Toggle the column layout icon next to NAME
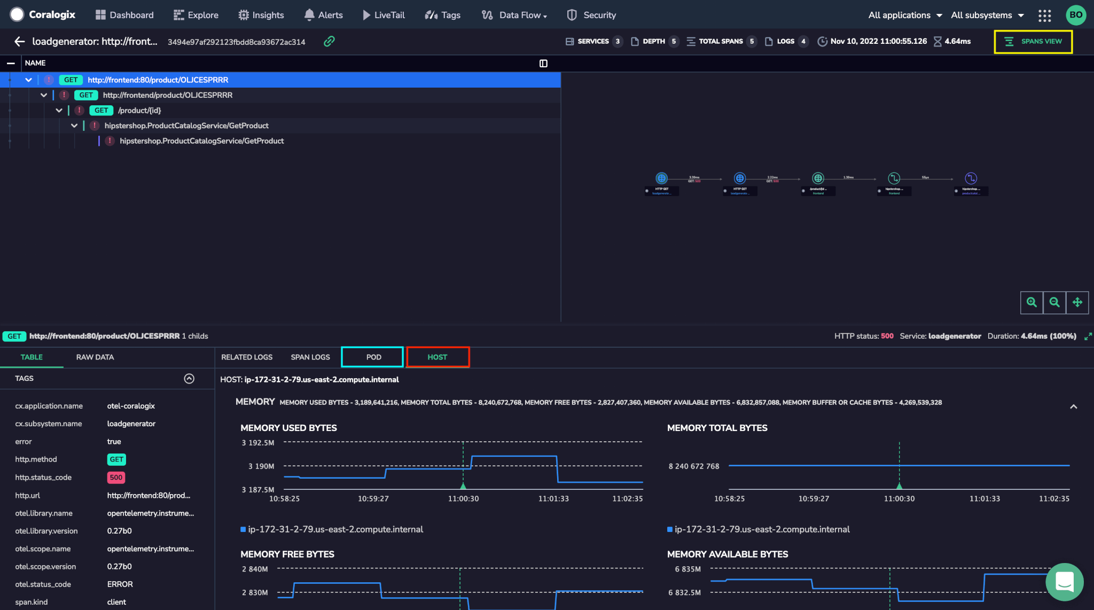The image size is (1094, 610). [x=543, y=64]
